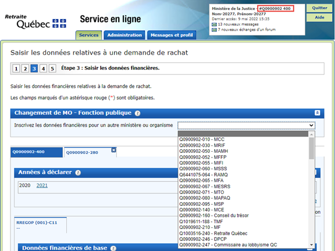Screen dimensions: 335x251
Task: Open the ministère ou organisme dropdown arrow
Action: click(x=311, y=125)
